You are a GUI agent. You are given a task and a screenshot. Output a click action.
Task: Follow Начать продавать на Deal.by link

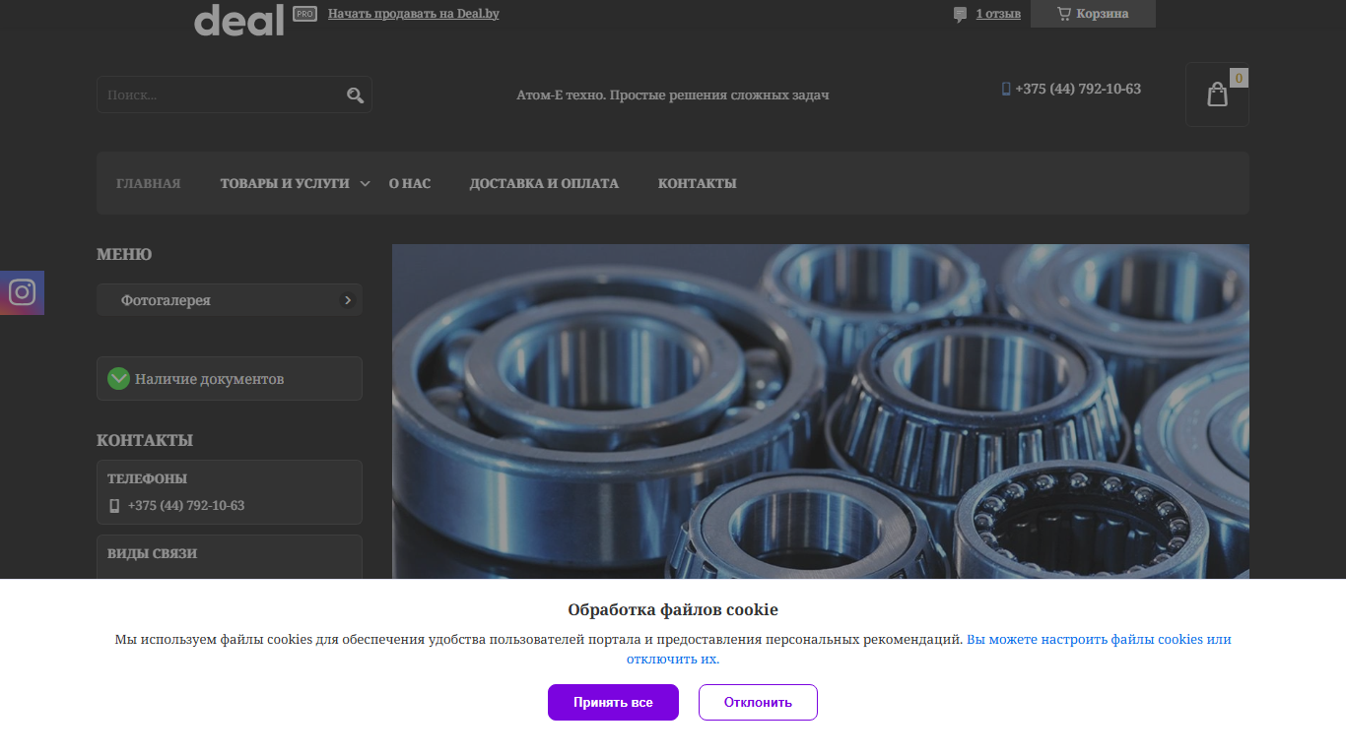[x=414, y=14]
